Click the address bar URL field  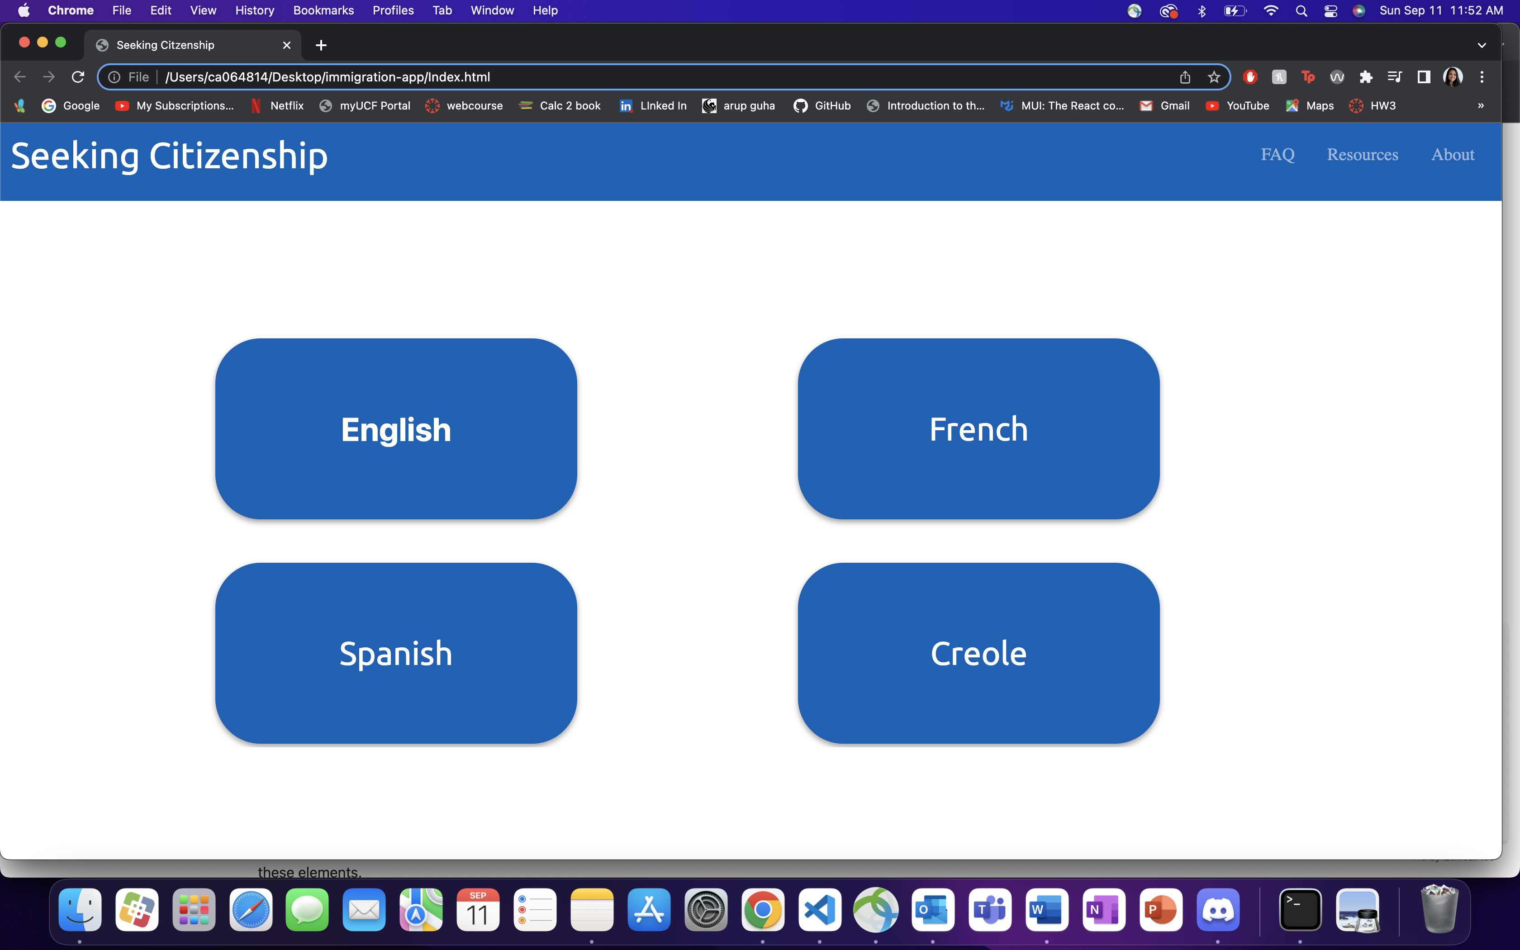pos(628,76)
